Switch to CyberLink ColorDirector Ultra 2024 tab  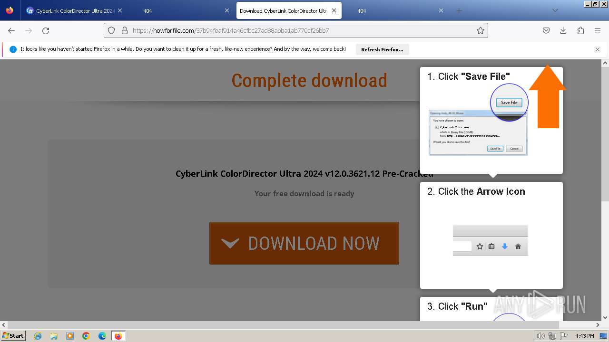pos(74,10)
